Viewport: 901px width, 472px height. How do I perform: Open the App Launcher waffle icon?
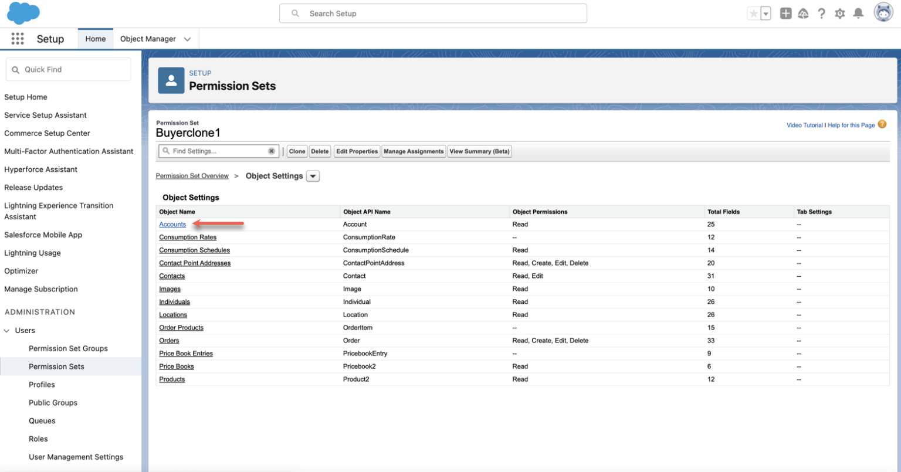(17, 38)
